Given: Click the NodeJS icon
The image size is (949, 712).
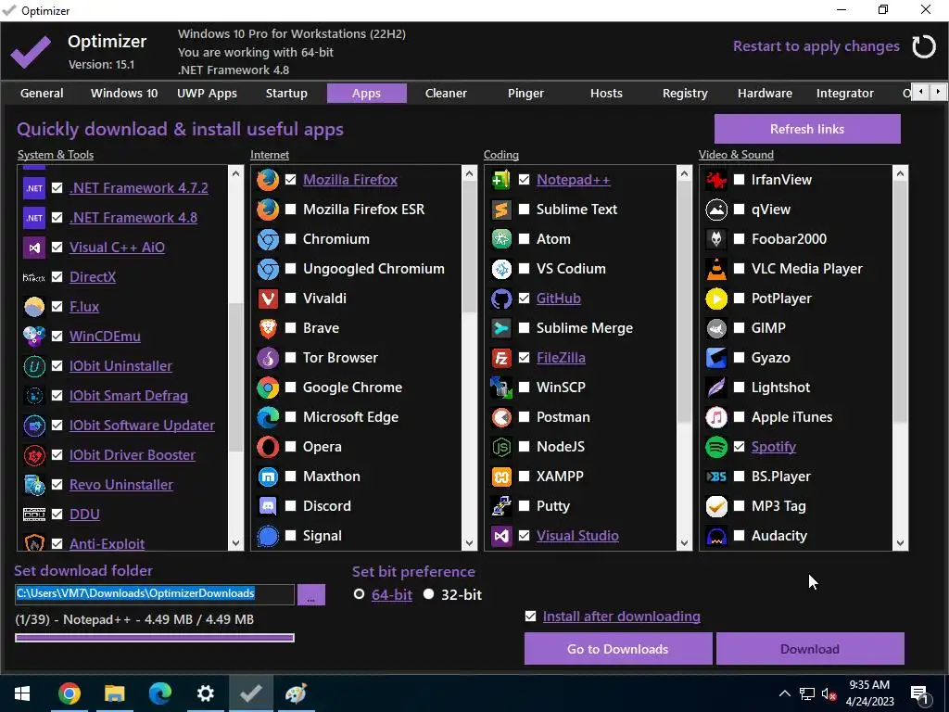Looking at the screenshot, I should click(x=501, y=447).
